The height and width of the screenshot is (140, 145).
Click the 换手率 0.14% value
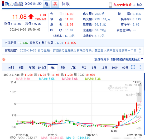point(137,19)
